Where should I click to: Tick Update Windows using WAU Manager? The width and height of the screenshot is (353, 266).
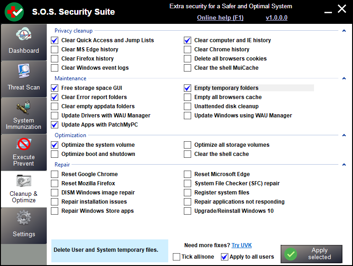click(188, 116)
